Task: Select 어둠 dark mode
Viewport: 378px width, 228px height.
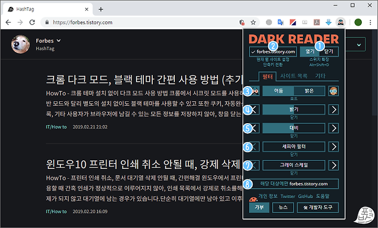Action: click(x=278, y=91)
